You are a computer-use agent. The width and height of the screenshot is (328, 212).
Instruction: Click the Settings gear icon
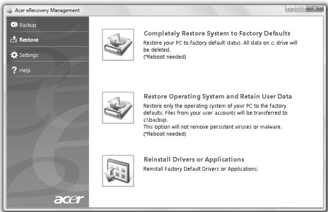click(14, 55)
